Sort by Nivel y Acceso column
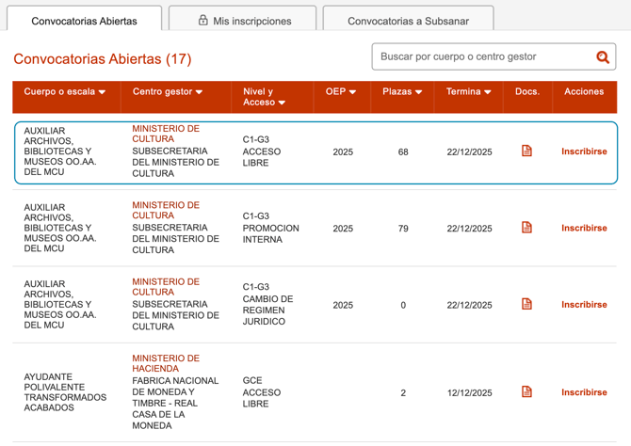Screen dimensions: 631x446 point(264,97)
